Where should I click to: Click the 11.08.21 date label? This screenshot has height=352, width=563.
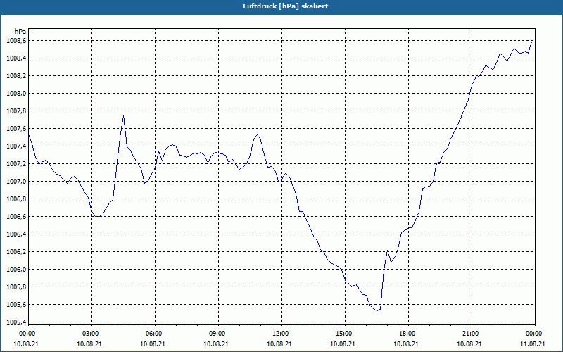tap(533, 344)
